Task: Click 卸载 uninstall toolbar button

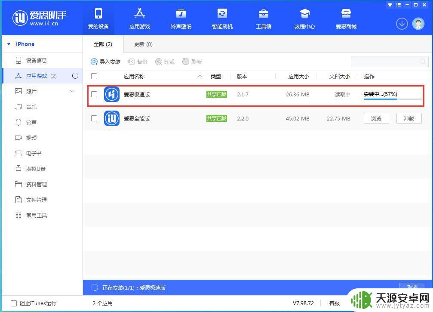Action: click(x=165, y=62)
